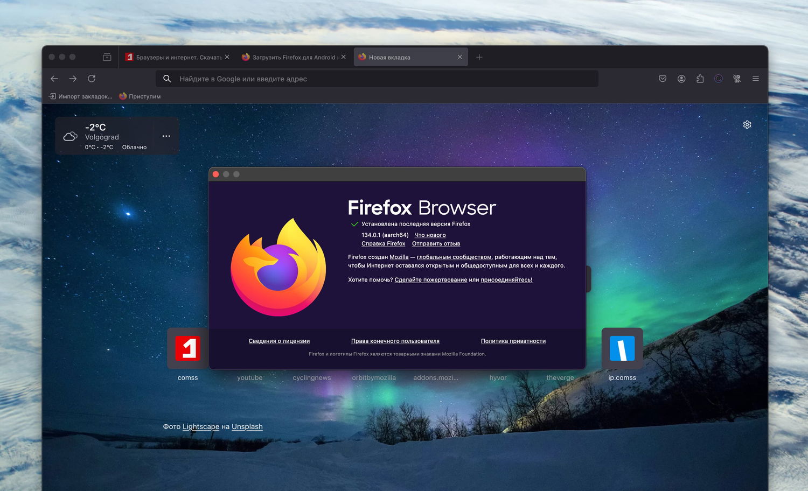
Task: Open the 'Что нового' link
Action: pyautogui.click(x=430, y=235)
